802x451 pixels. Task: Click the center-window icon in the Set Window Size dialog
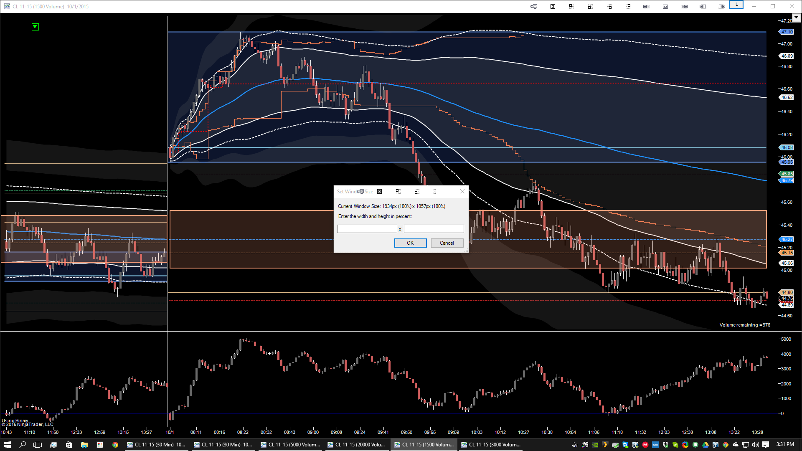point(379,191)
